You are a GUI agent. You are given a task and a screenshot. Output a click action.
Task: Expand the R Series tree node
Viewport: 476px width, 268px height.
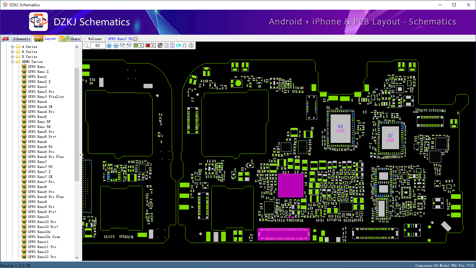click(13, 52)
